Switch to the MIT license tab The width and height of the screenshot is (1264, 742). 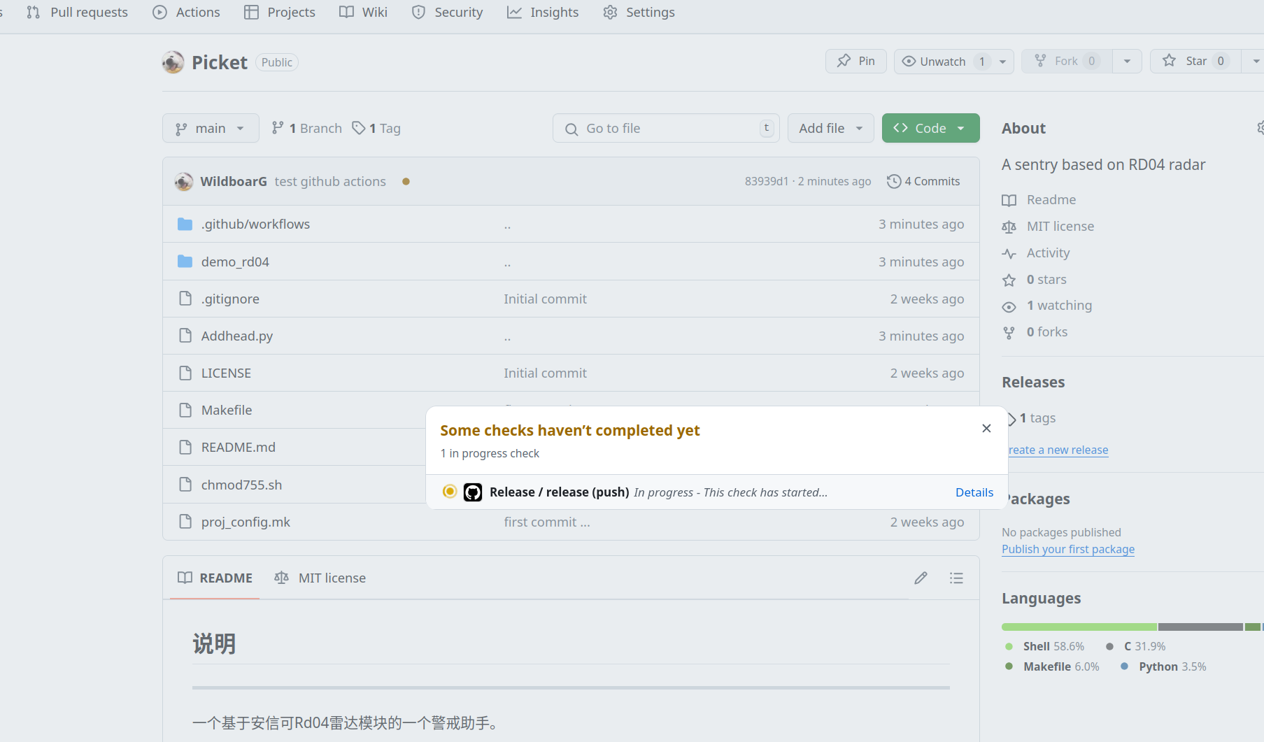click(x=320, y=578)
